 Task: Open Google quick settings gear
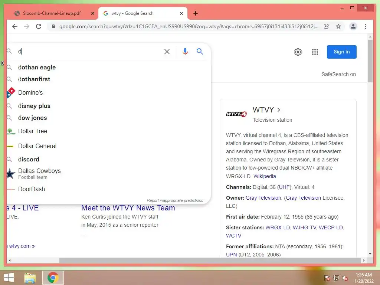[x=298, y=52]
